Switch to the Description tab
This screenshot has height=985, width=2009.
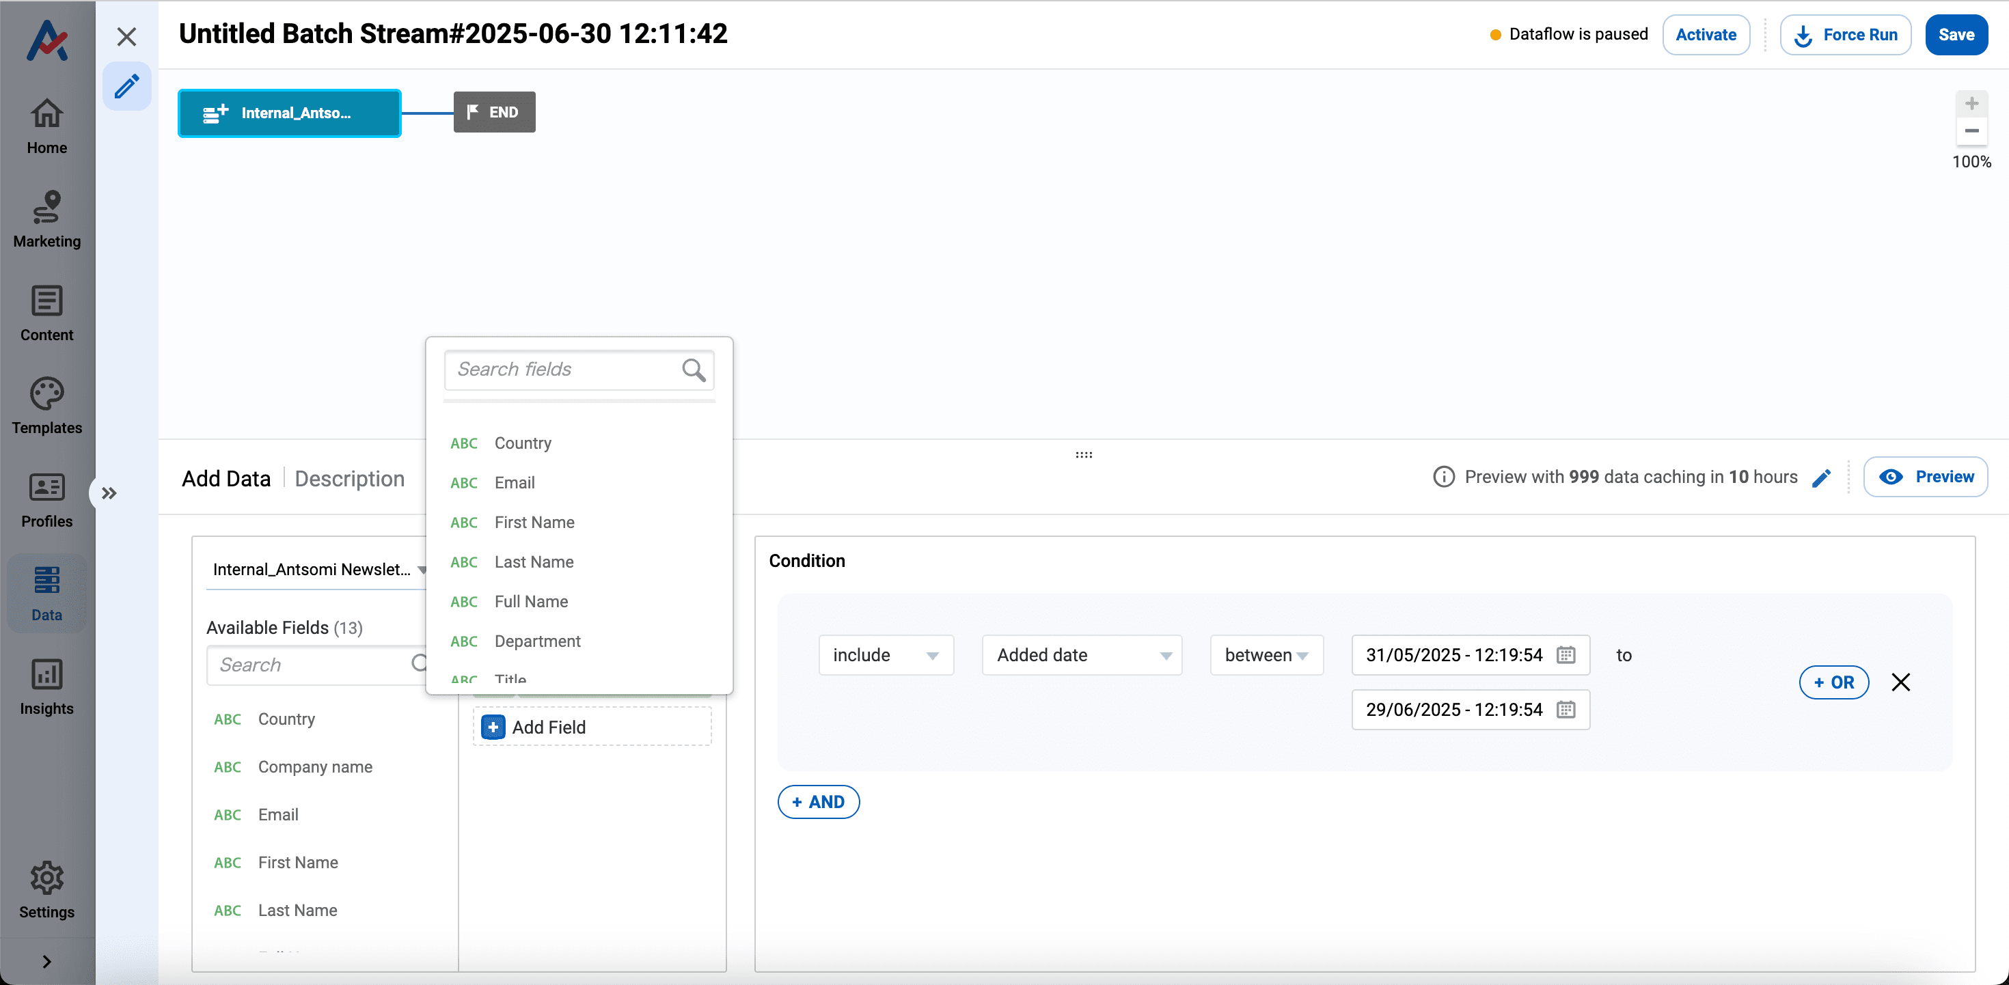(349, 478)
